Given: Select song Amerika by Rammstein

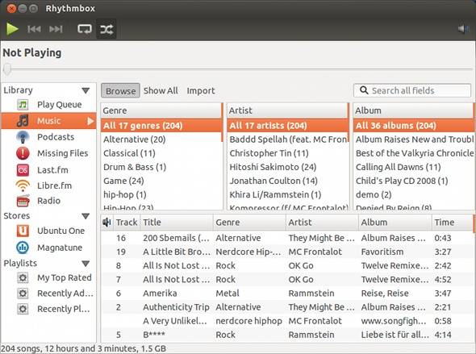Looking at the screenshot, I should (287, 294).
